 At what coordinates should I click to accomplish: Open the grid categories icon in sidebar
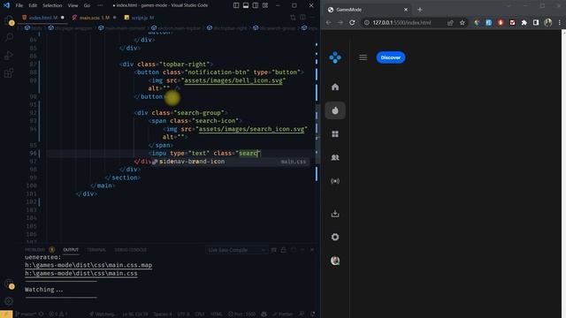coord(335,134)
